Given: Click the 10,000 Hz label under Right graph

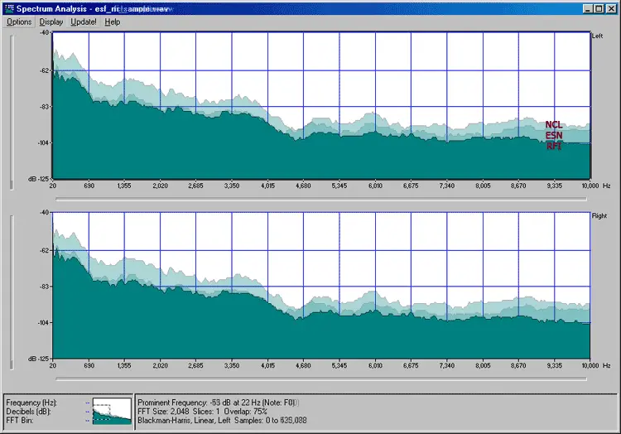Looking at the screenshot, I should click(590, 365).
